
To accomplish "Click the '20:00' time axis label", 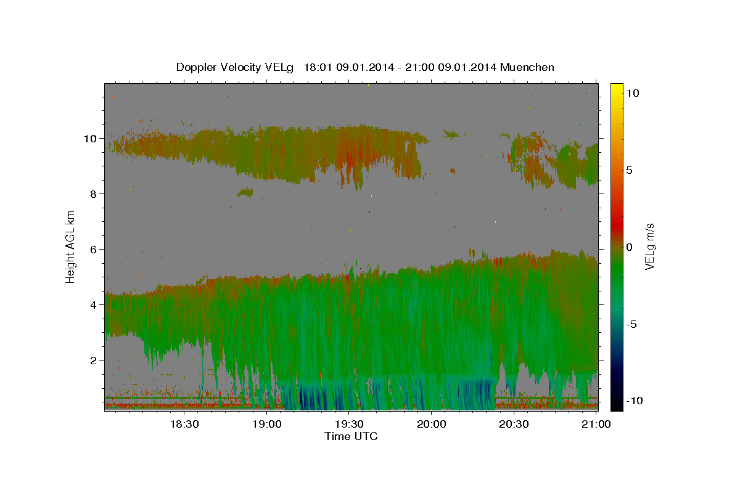I will coord(432,424).
